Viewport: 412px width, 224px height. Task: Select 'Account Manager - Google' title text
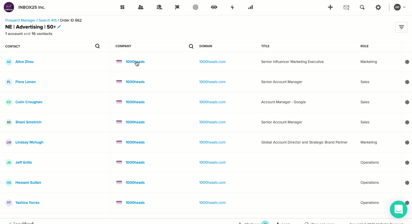(x=283, y=102)
